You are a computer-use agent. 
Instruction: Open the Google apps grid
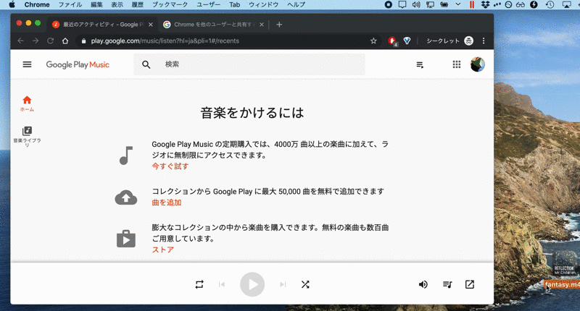tap(457, 64)
